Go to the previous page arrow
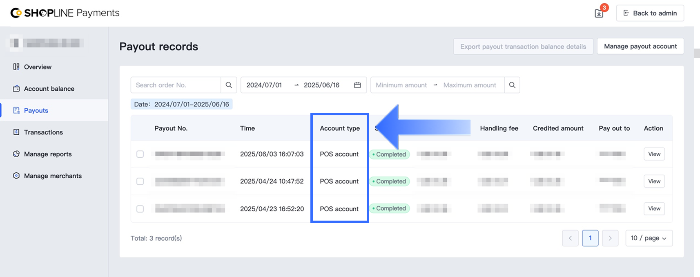This screenshot has width=700, height=277. (x=570, y=238)
